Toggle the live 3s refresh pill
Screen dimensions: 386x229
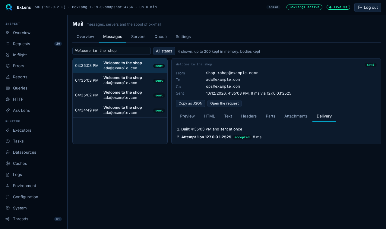(338, 7)
